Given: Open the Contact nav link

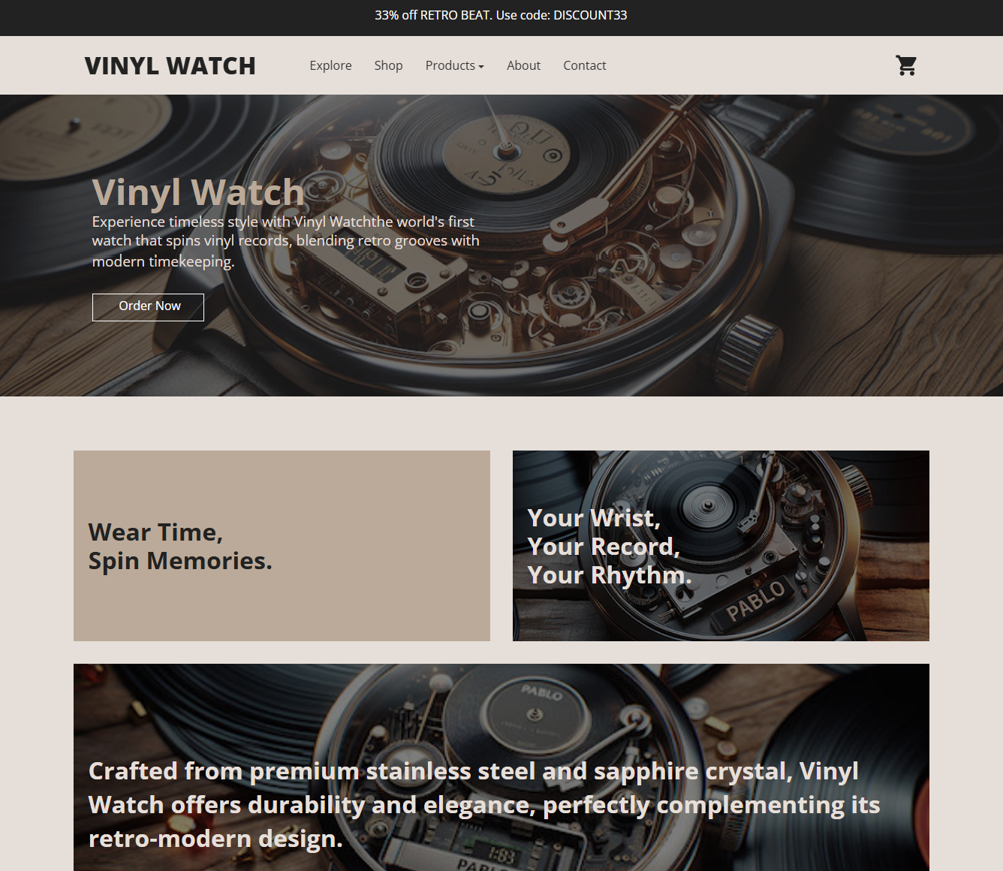Looking at the screenshot, I should (x=584, y=65).
